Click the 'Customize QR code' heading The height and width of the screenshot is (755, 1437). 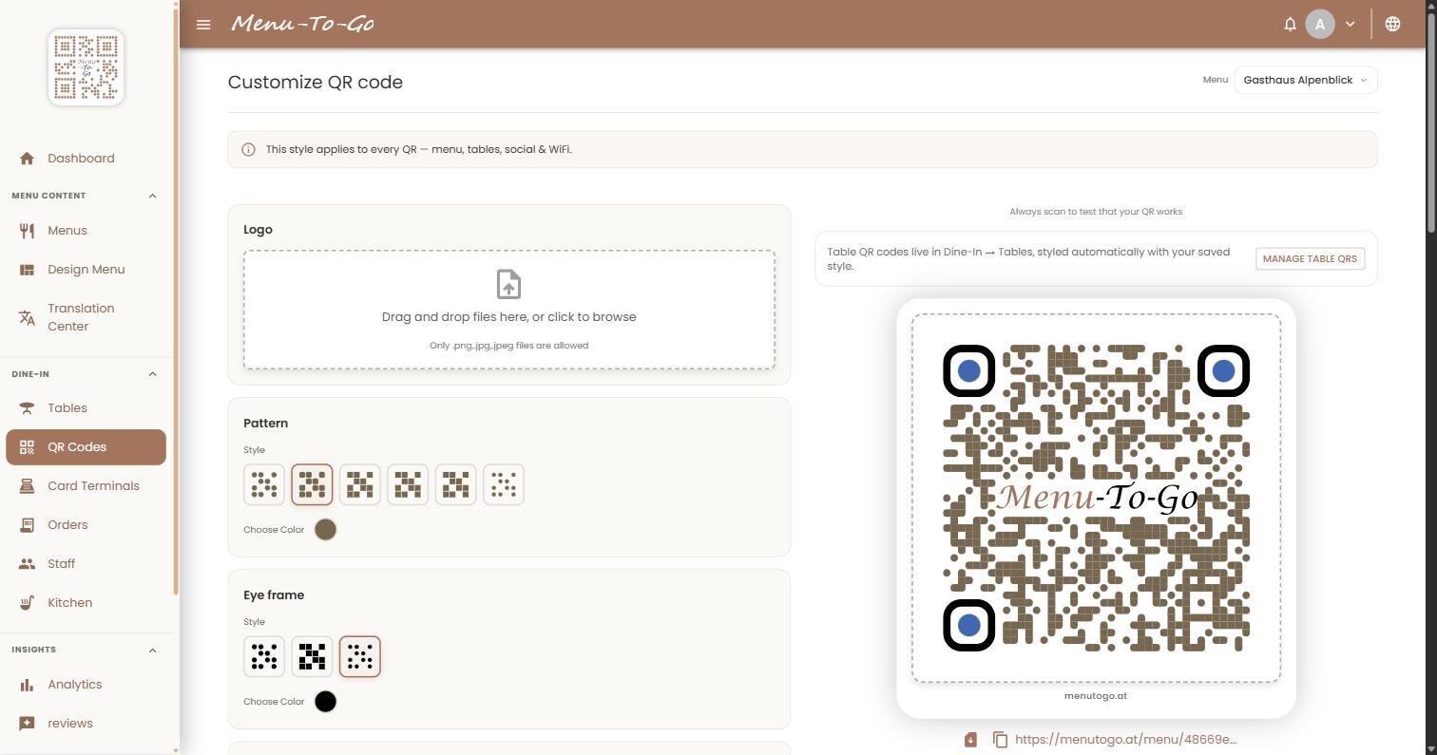click(316, 82)
